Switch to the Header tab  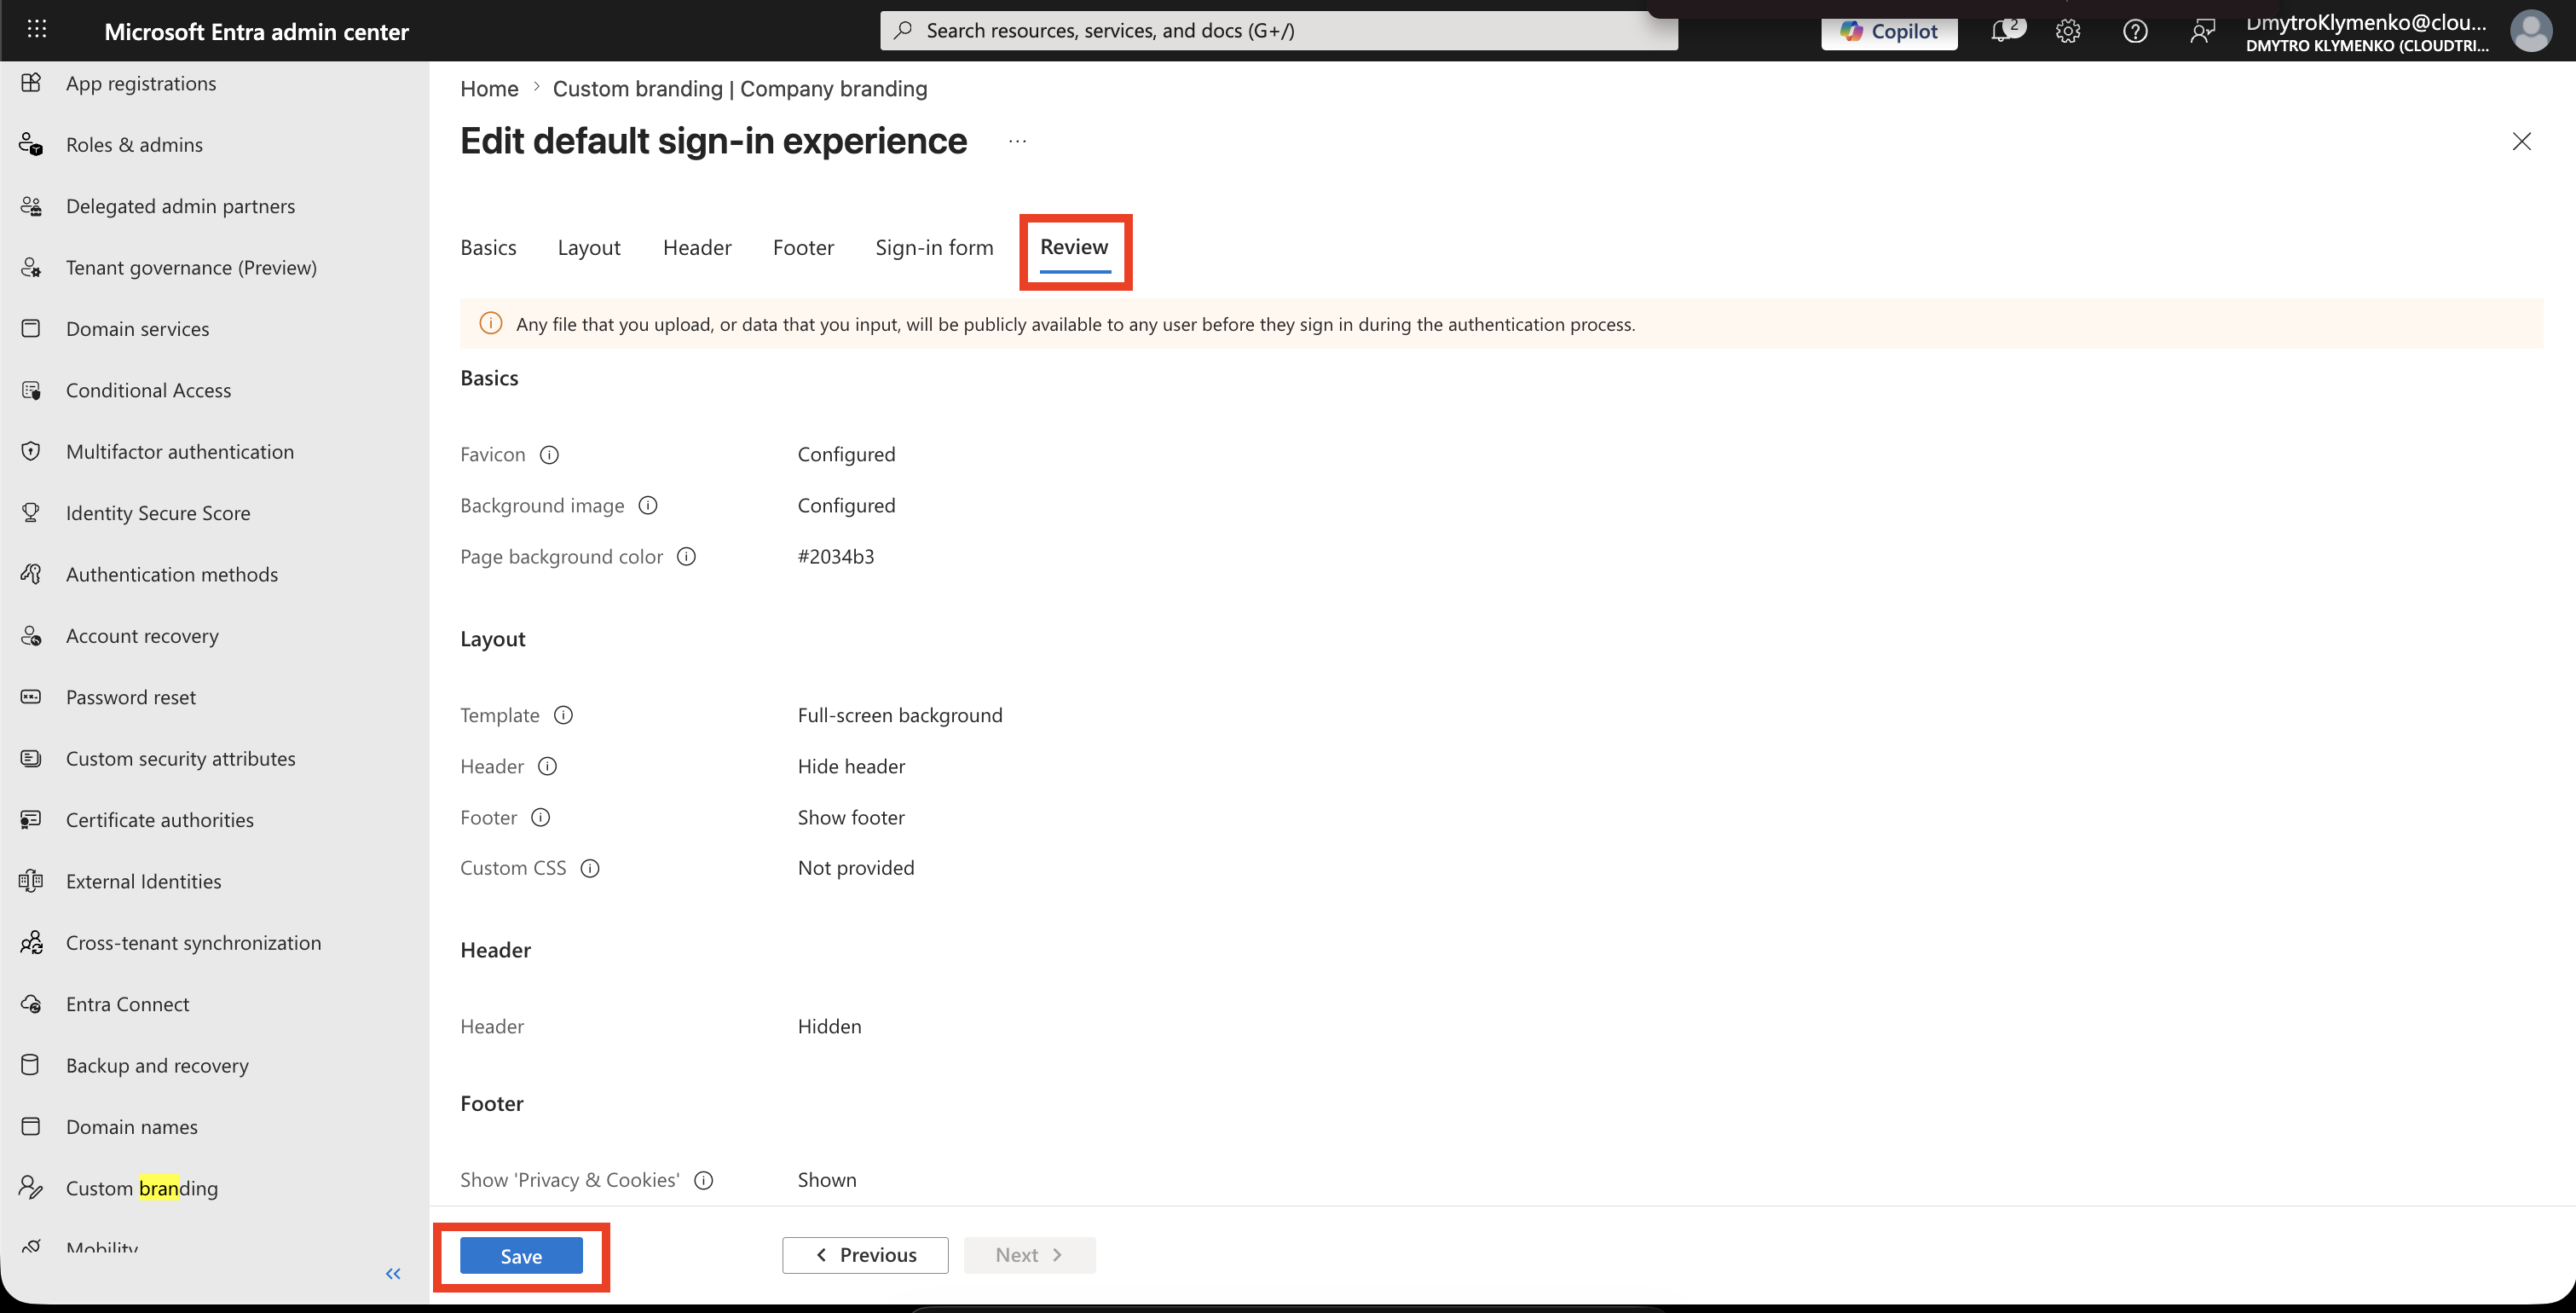[697, 248]
